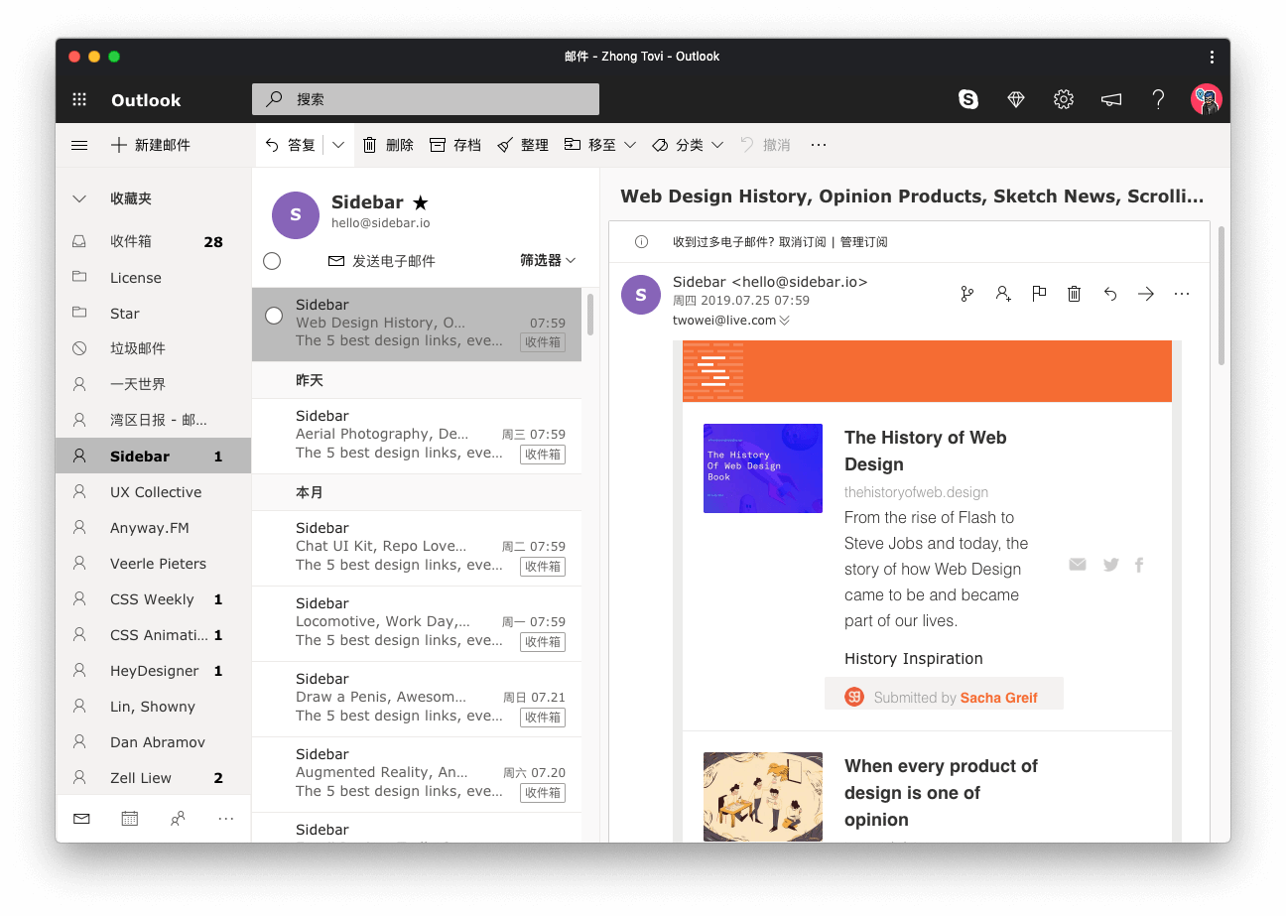1286x916 pixels.
Task: Click the message flag icon
Action: click(1039, 294)
